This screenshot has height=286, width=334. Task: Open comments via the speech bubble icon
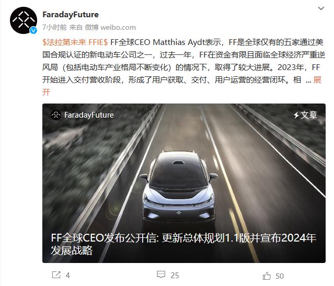[x=161, y=274]
